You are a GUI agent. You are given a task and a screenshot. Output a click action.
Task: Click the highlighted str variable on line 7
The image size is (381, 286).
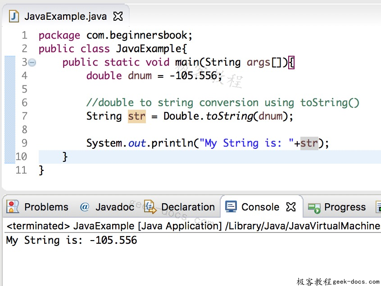[x=136, y=116]
